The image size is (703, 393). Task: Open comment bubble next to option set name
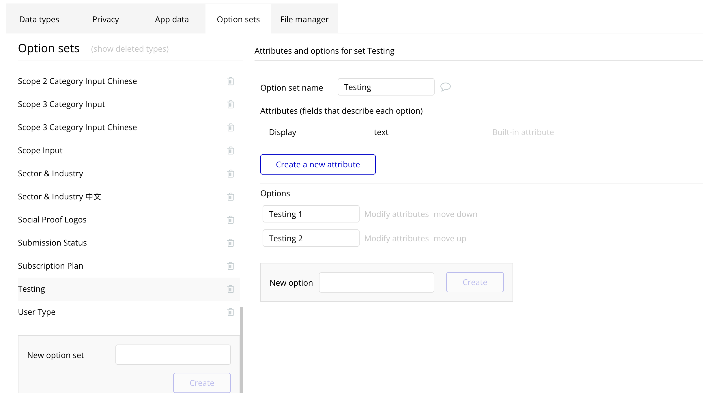point(445,87)
